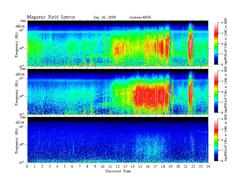Click the log(PSD) scale label beside the dZ/dt colorbar
The image size is (248, 191).
226,138
